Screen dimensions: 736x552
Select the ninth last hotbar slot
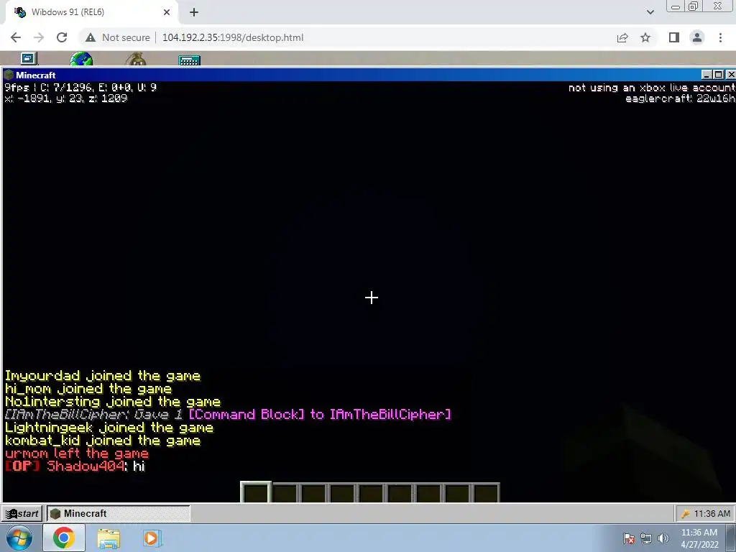tap(486, 493)
